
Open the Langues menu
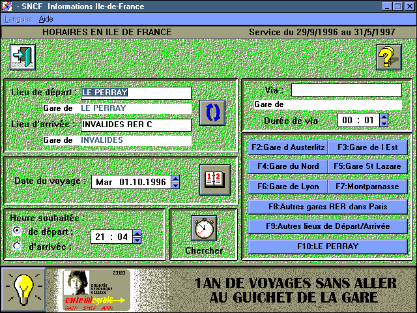18,19
